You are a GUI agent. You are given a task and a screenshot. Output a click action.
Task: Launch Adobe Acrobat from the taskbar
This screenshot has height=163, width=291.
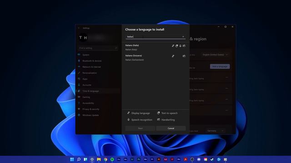pos(186,159)
